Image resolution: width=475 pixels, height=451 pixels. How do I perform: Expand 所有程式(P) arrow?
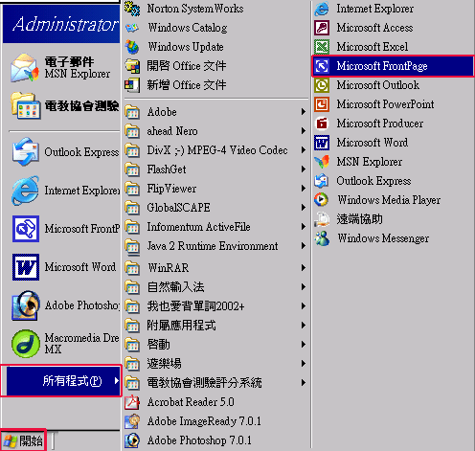point(117,381)
